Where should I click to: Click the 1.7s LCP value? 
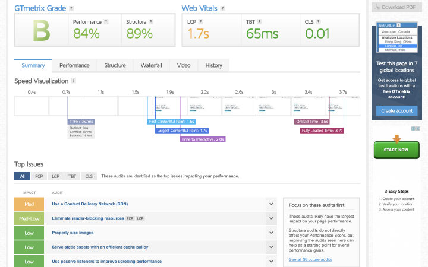pyautogui.click(x=198, y=34)
